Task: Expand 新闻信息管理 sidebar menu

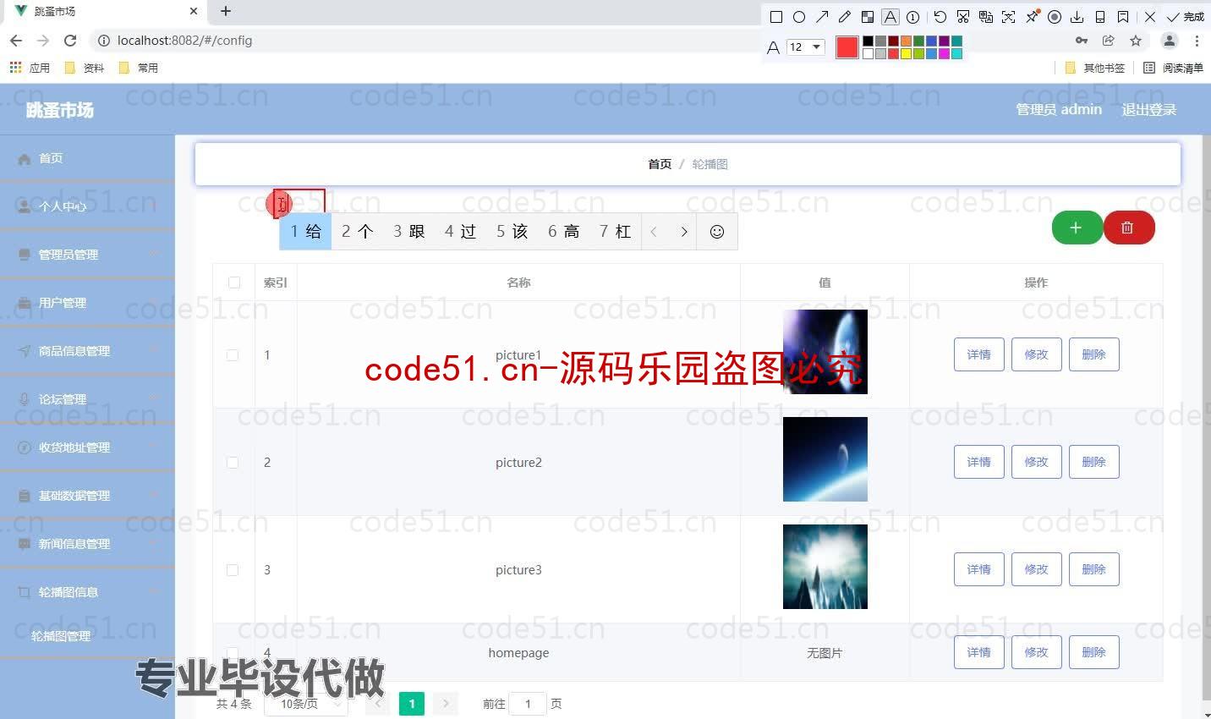Action: click(87, 544)
